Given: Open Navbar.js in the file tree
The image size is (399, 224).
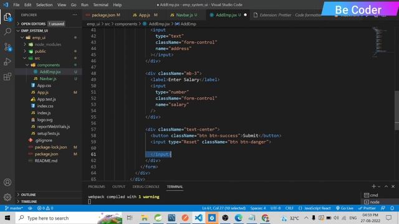Looking at the screenshot, I should 48,78.
